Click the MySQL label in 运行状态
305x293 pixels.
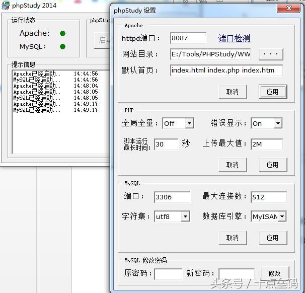33,47
